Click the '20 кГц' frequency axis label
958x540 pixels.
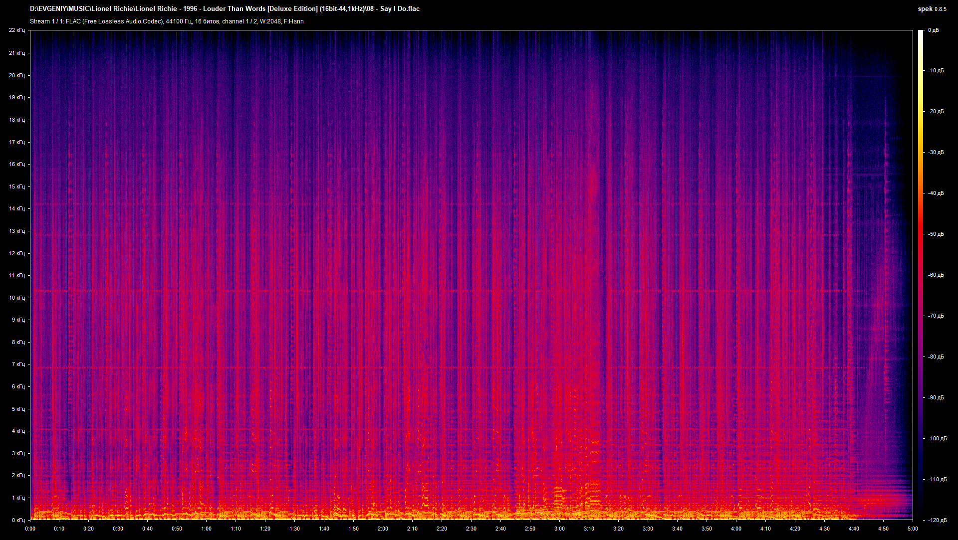click(17, 75)
